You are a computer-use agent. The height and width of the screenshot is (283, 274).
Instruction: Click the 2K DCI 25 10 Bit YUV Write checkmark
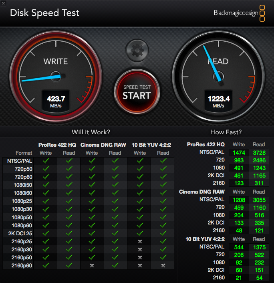pyautogui.click(x=140, y=233)
